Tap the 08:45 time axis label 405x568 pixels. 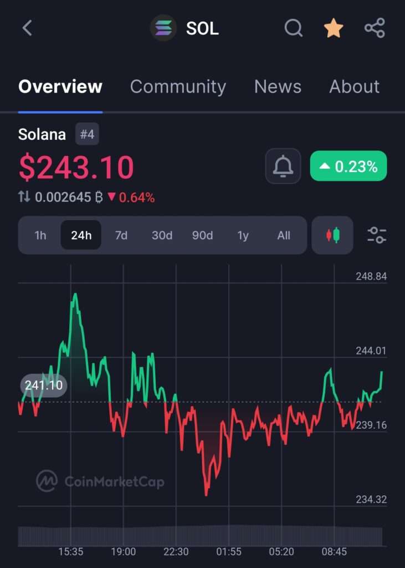[x=334, y=552]
